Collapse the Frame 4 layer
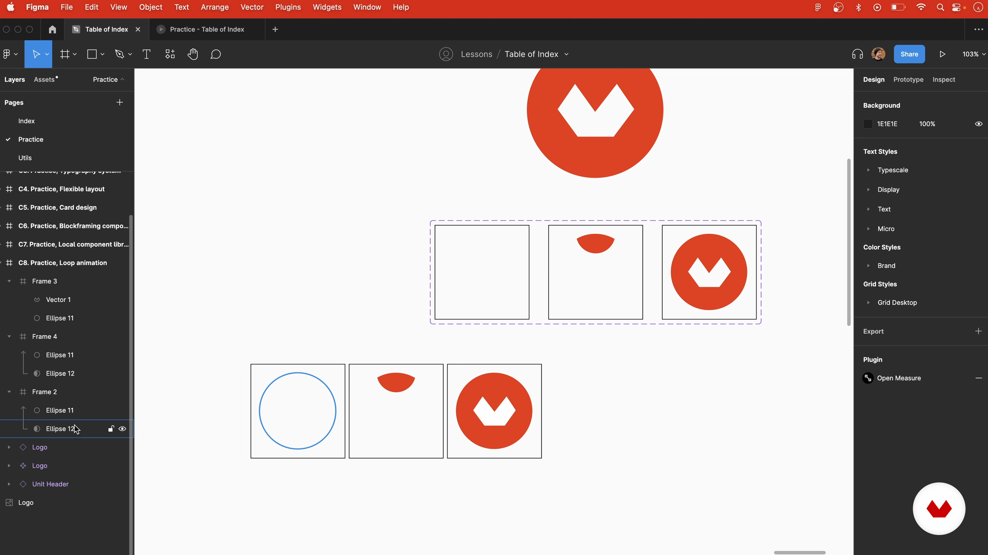 point(9,336)
